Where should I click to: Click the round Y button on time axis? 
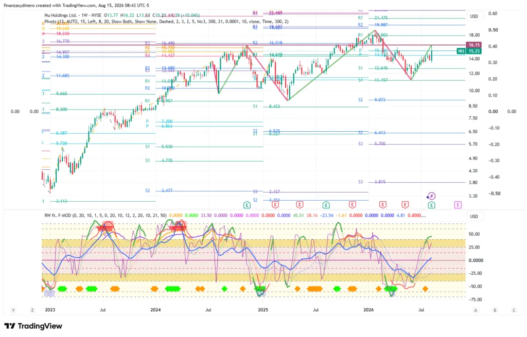(13, 310)
